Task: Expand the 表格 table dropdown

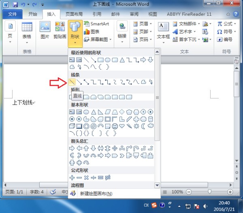Action: (27, 40)
